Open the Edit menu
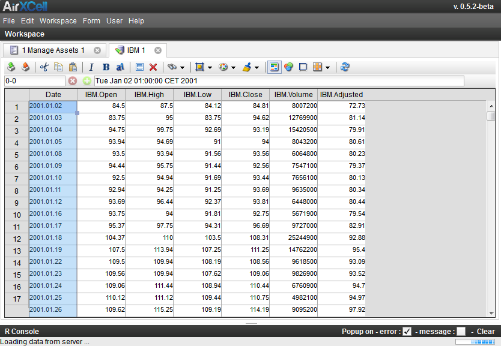Image resolution: width=501 pixels, height=346 pixels. click(x=28, y=21)
